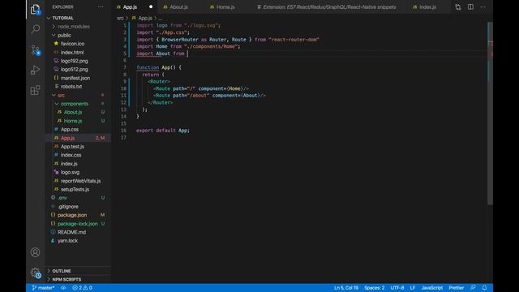Open manifest.json file
This screenshot has height=292, width=519.
(75, 78)
